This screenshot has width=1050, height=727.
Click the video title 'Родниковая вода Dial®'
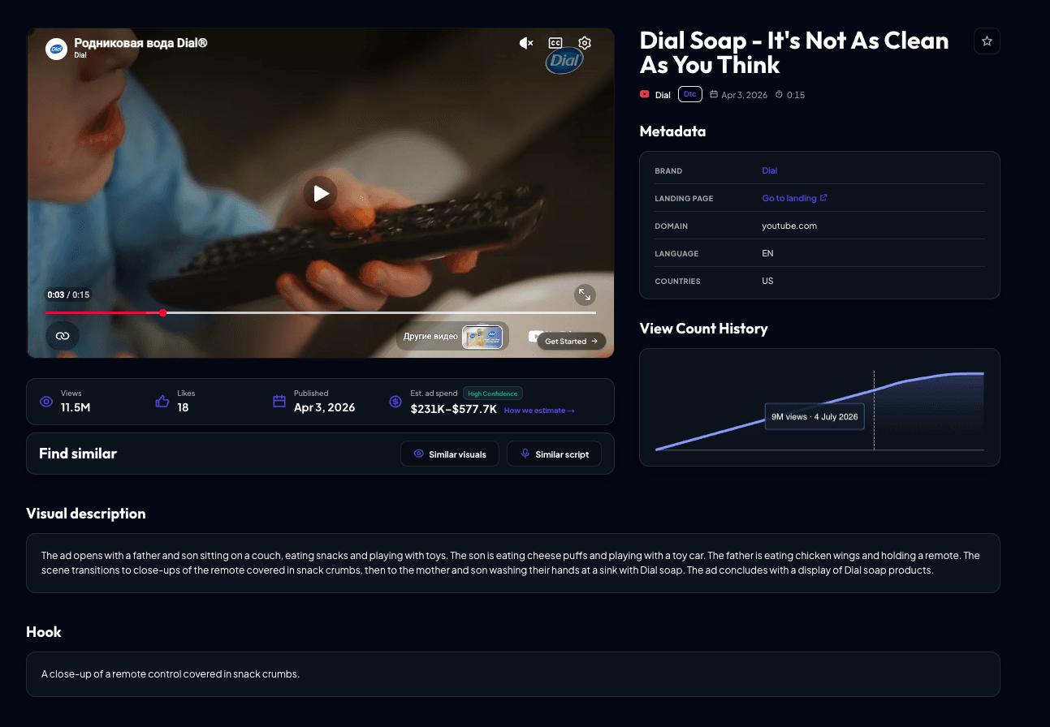point(140,43)
